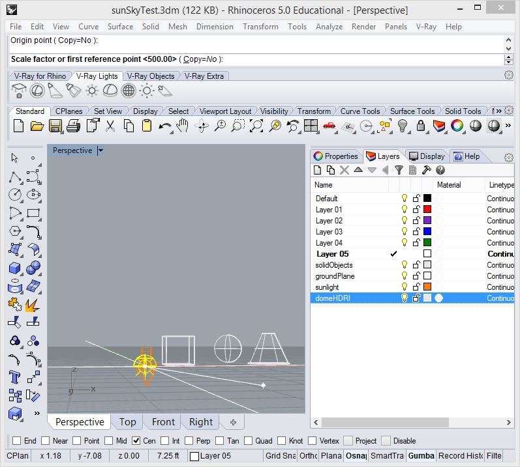Enable the Int osnap checkbox
The image size is (520, 467).
point(164,441)
